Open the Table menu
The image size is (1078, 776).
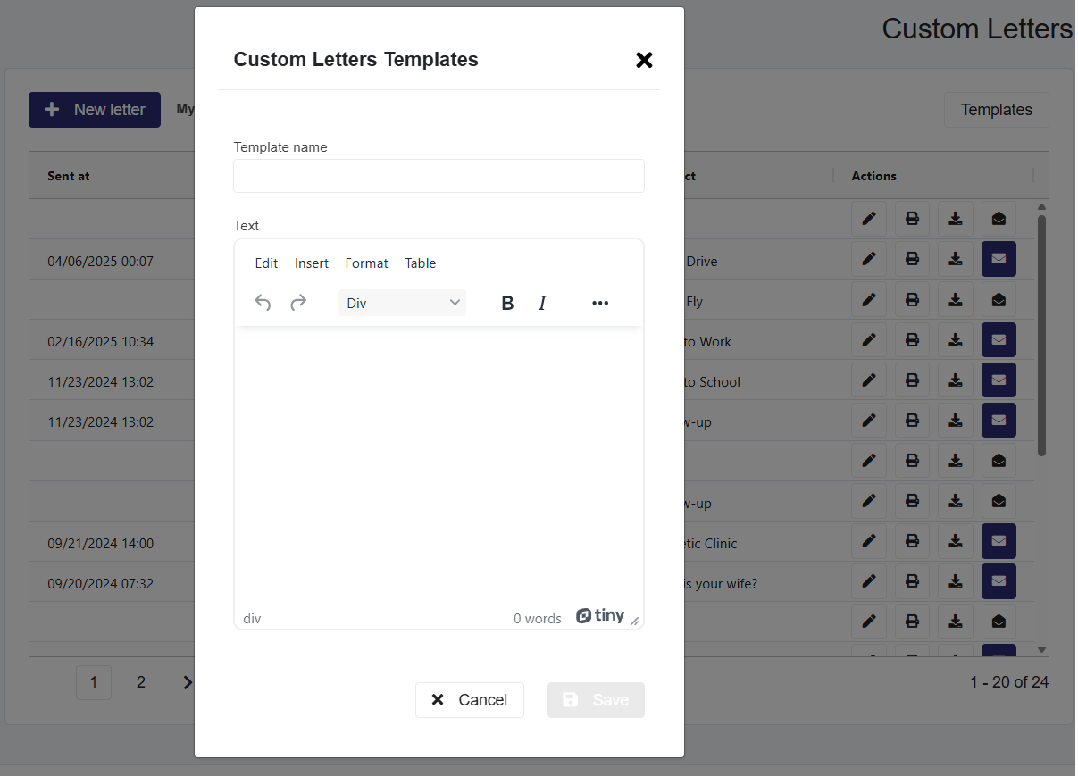tap(420, 263)
